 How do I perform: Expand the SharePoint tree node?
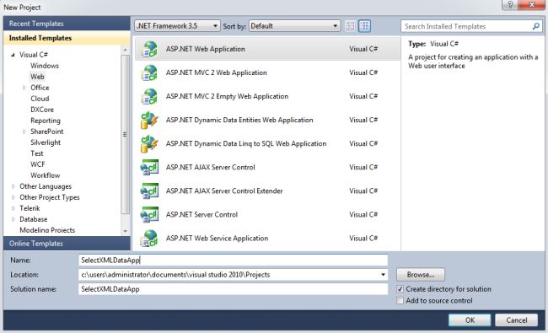[24, 132]
